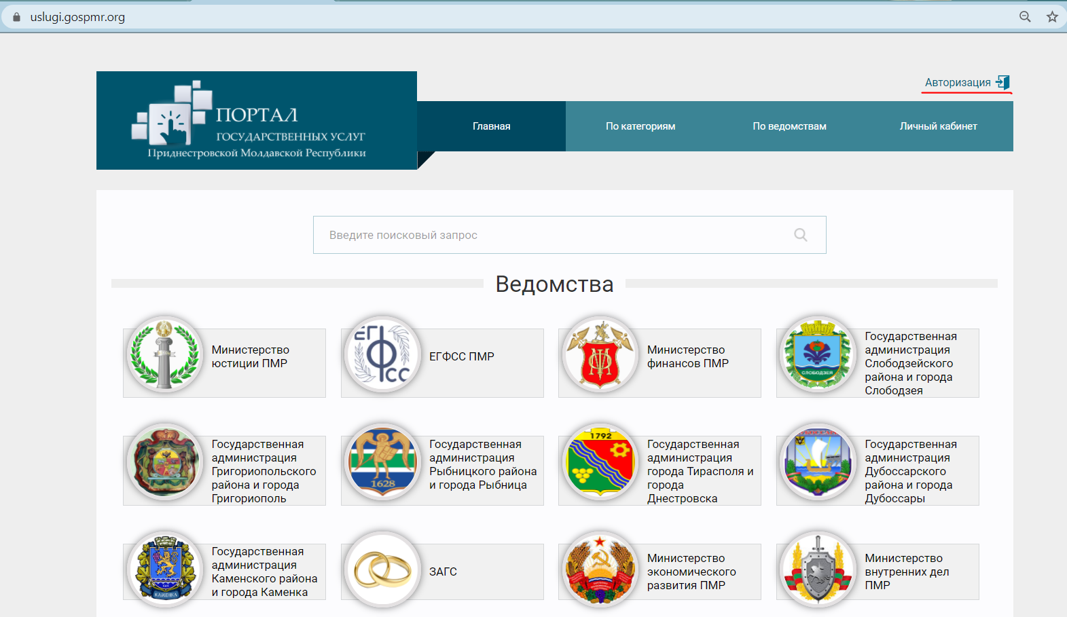Open Министерство внутренних дел ПМР link
This screenshot has height=617, width=1067.
[x=907, y=572]
